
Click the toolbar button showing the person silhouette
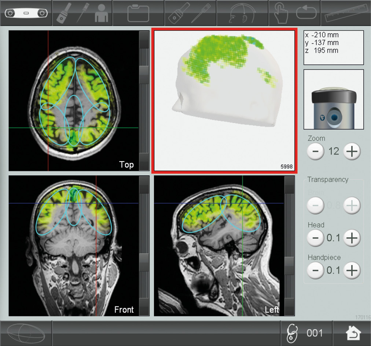point(101,13)
